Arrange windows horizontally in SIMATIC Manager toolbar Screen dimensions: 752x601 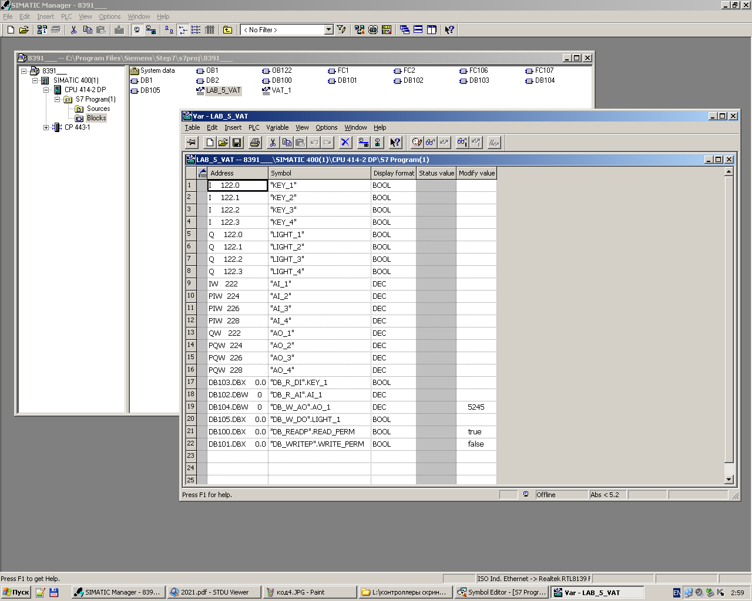click(x=418, y=30)
